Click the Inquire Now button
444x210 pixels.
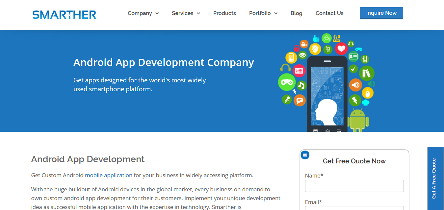(381, 13)
